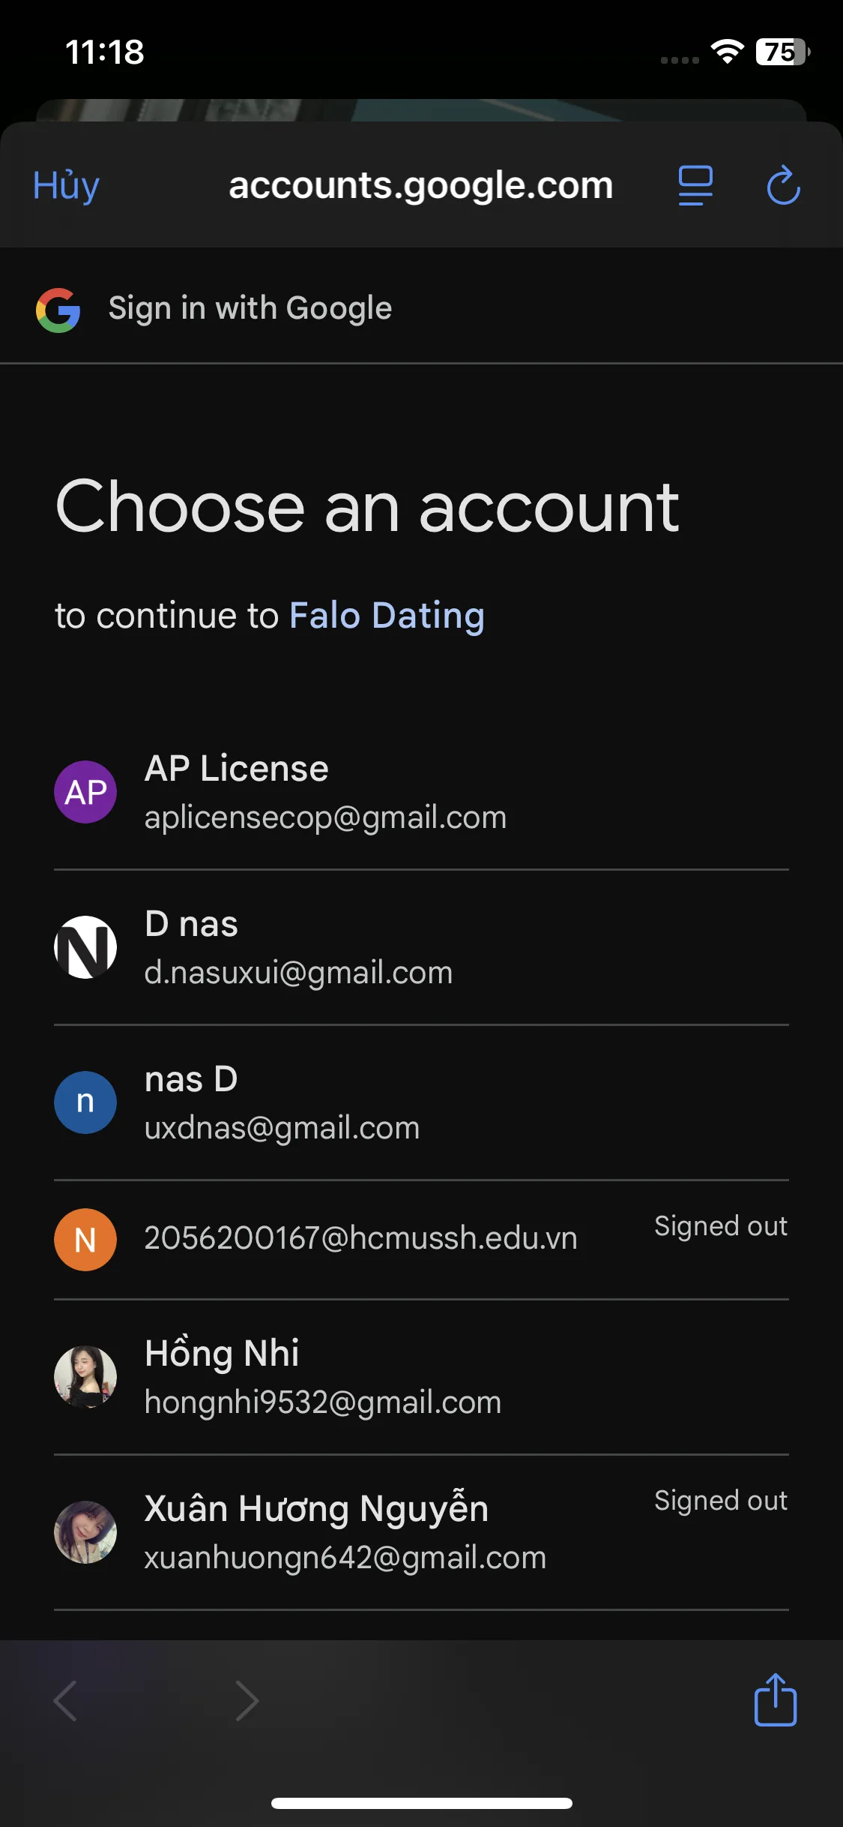Viewport: 843px width, 1827px height.
Task: Select the D nas account
Action: (x=298, y=947)
